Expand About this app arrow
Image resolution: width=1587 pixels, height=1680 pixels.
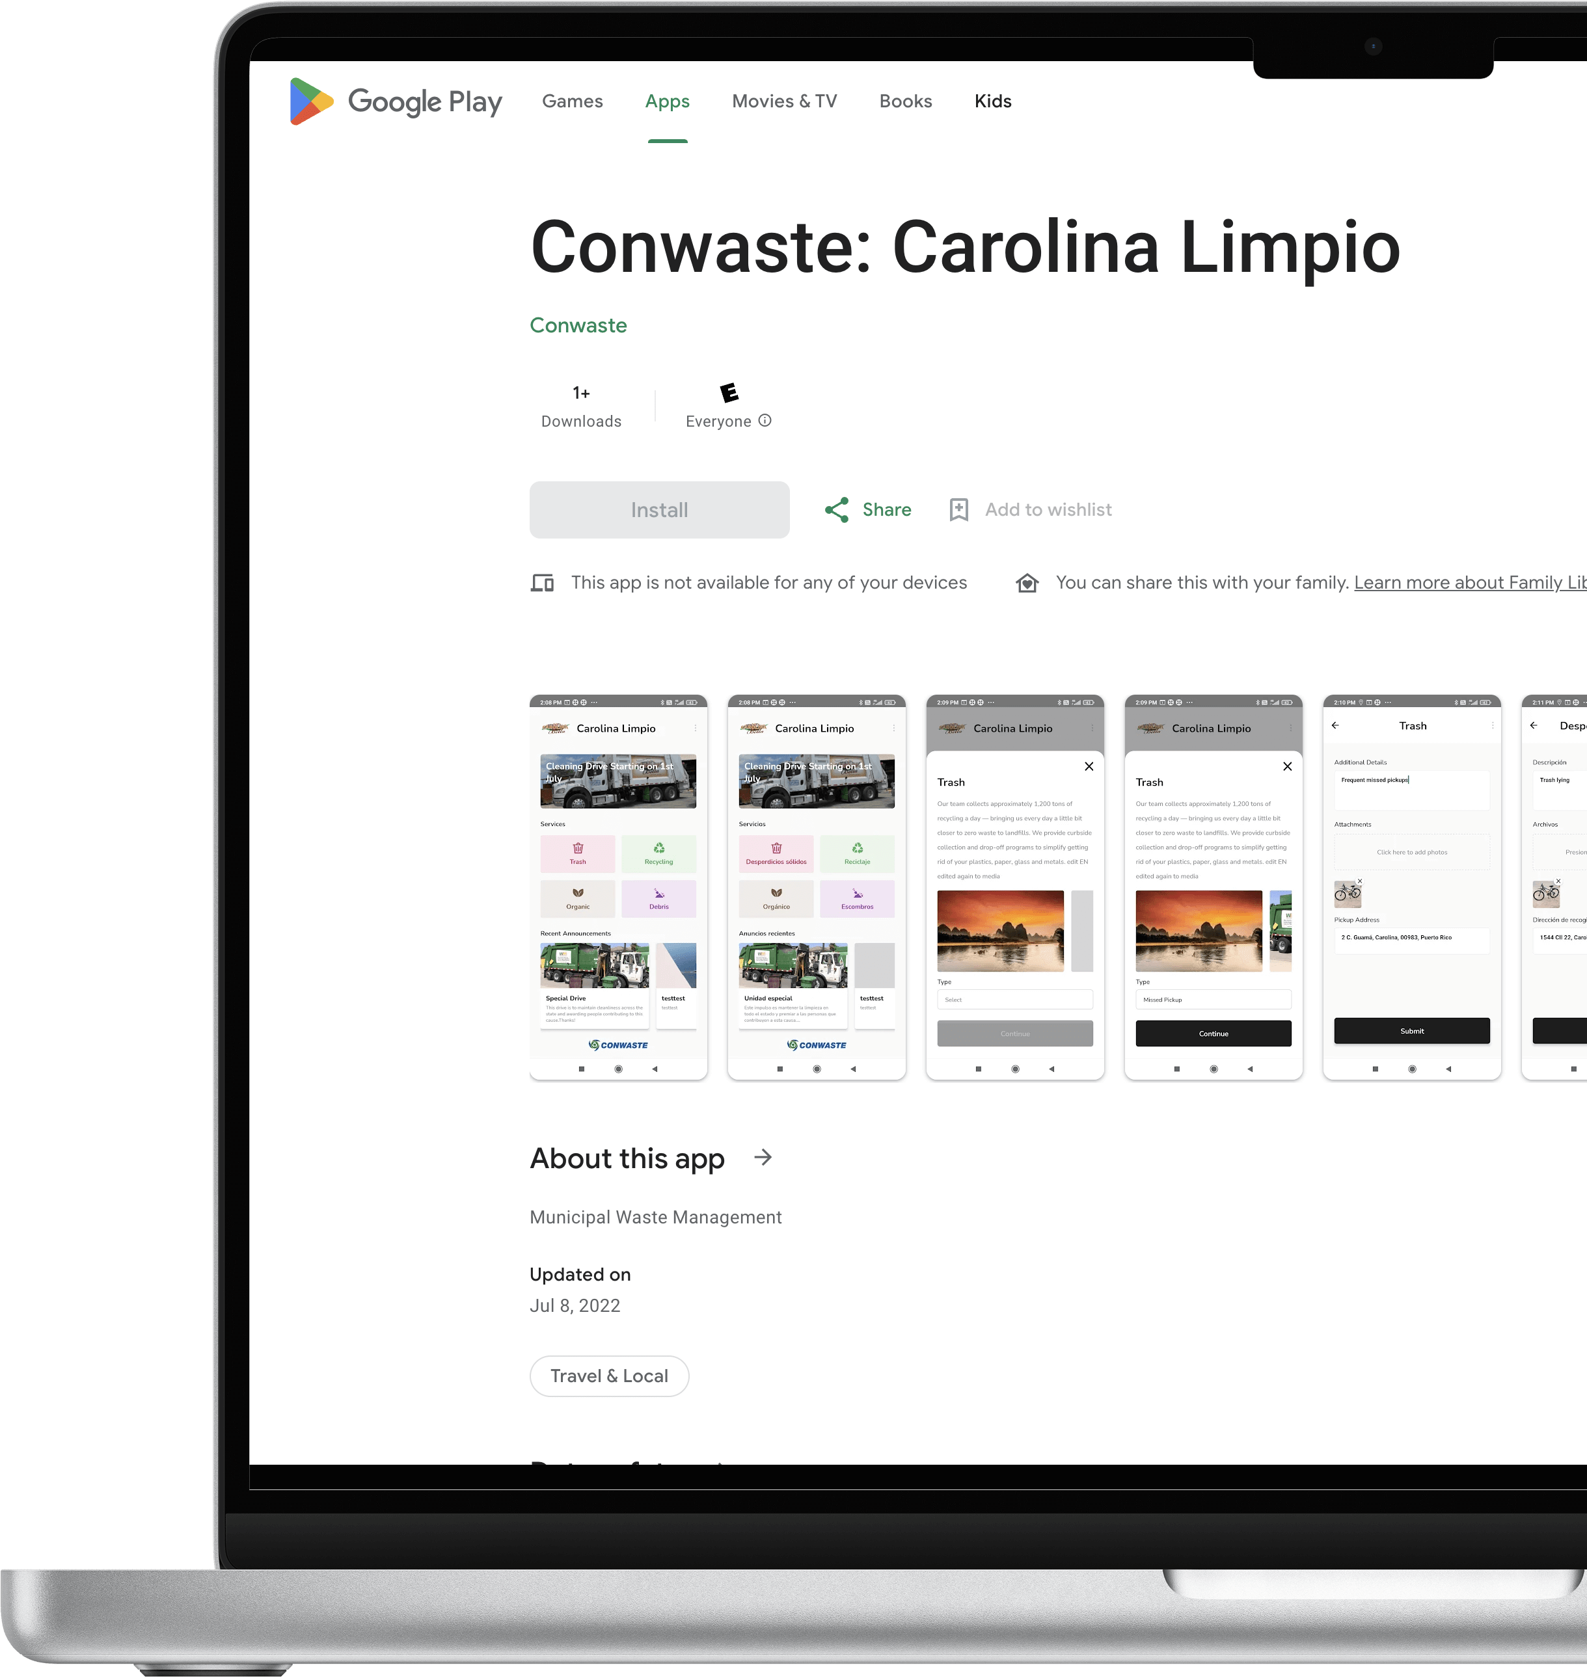click(x=763, y=1158)
